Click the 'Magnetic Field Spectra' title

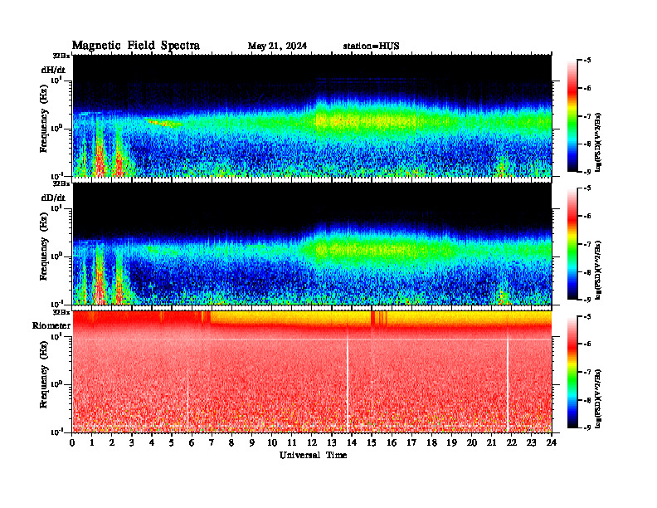(x=136, y=46)
